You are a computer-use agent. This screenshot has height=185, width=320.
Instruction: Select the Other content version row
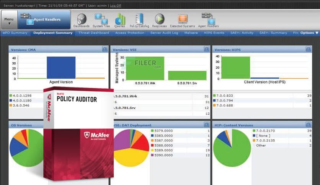click(282, 146)
